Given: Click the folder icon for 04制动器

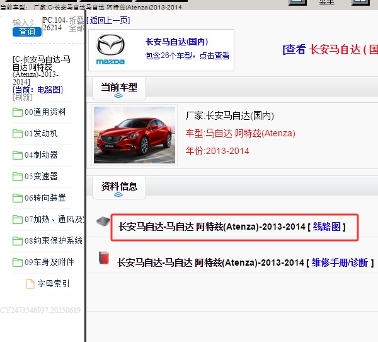Looking at the screenshot, I should 18,155.
